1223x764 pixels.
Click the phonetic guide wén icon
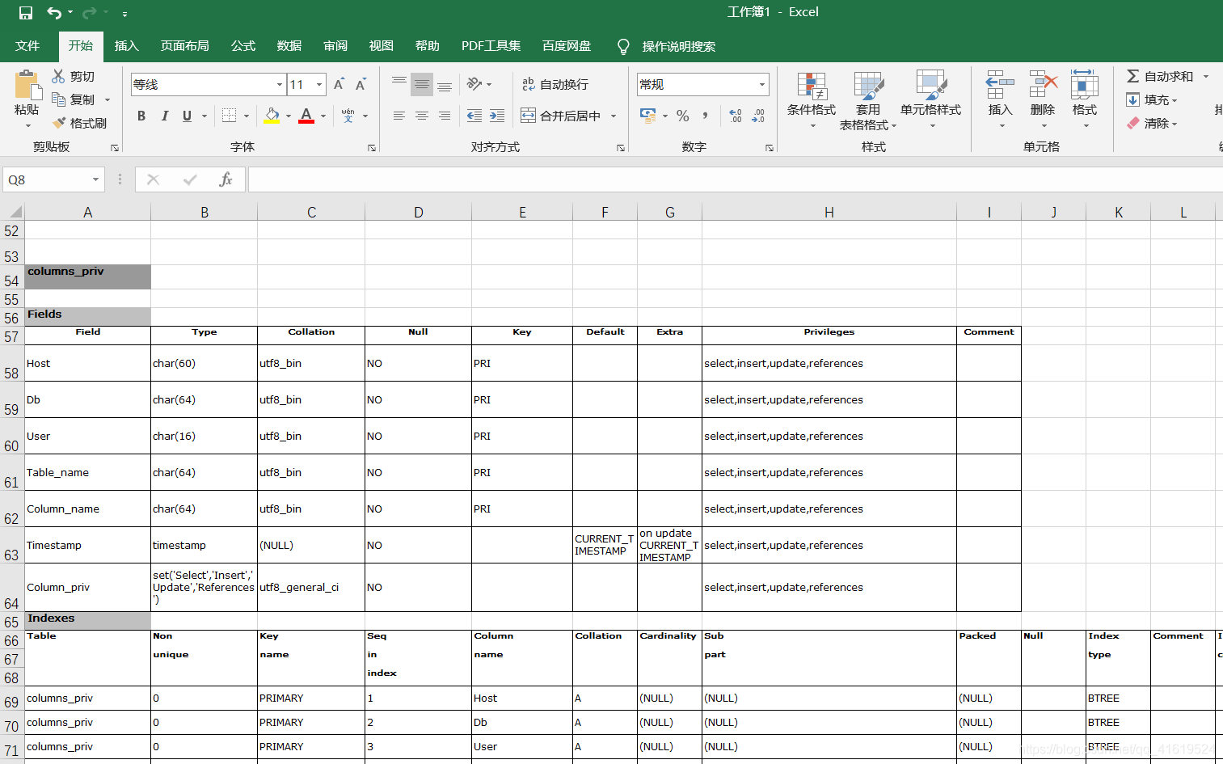348,116
